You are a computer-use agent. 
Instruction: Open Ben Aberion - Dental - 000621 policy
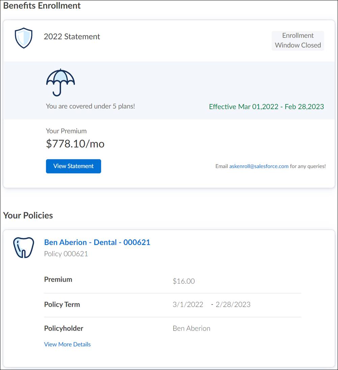point(97,242)
